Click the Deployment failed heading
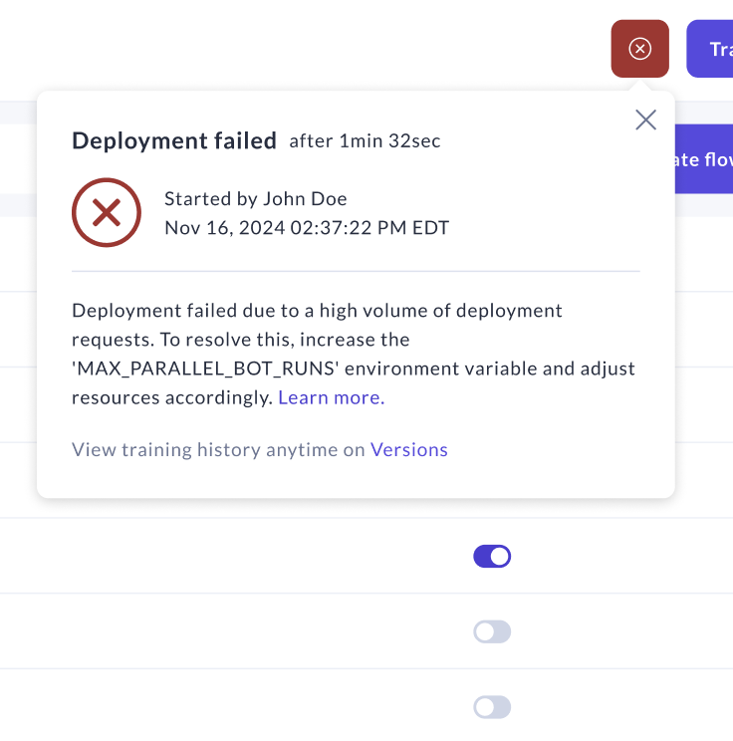Screen dimensions: 733x741 [x=174, y=140]
